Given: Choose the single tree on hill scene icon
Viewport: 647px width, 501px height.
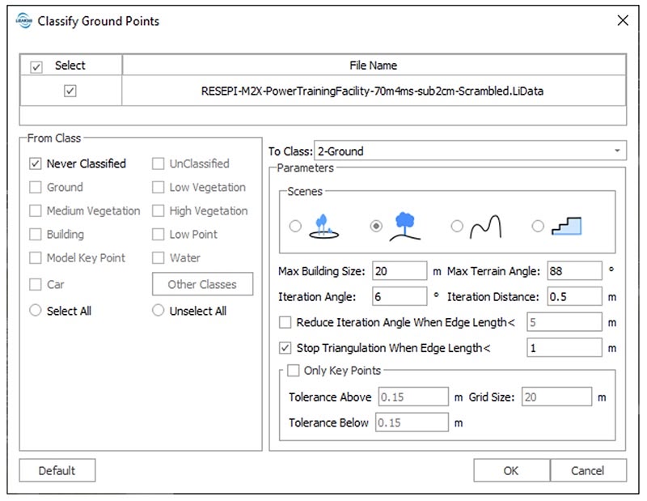Looking at the screenshot, I should [405, 227].
